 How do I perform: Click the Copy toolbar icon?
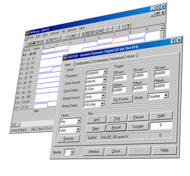point(51,40)
